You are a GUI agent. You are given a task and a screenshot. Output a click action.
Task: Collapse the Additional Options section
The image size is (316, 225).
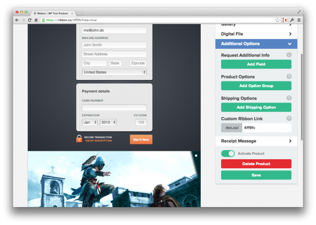(x=256, y=44)
